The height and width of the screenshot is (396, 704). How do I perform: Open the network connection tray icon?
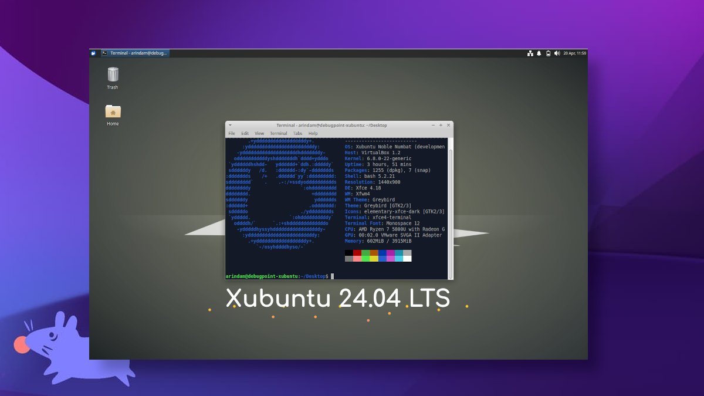pos(530,53)
